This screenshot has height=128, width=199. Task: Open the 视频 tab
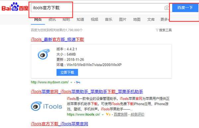95,20
